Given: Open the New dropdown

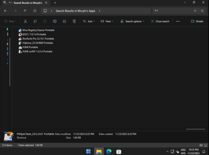Looking at the screenshot, I should [x=10, y=21].
